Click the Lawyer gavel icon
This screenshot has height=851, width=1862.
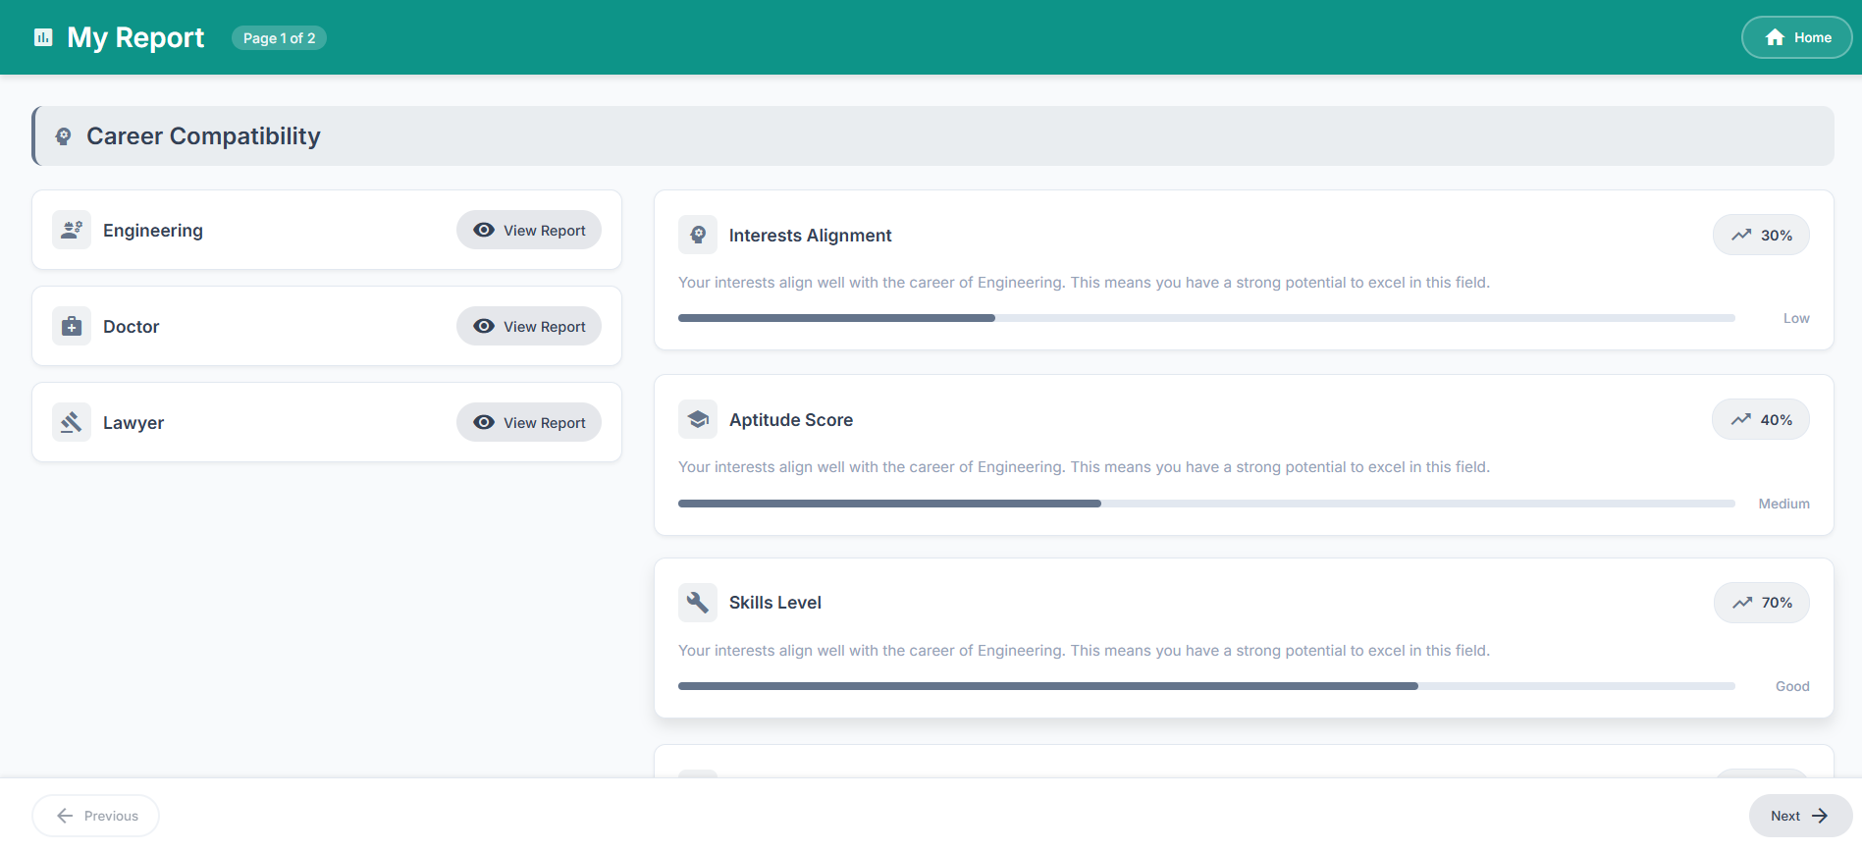tap(72, 422)
